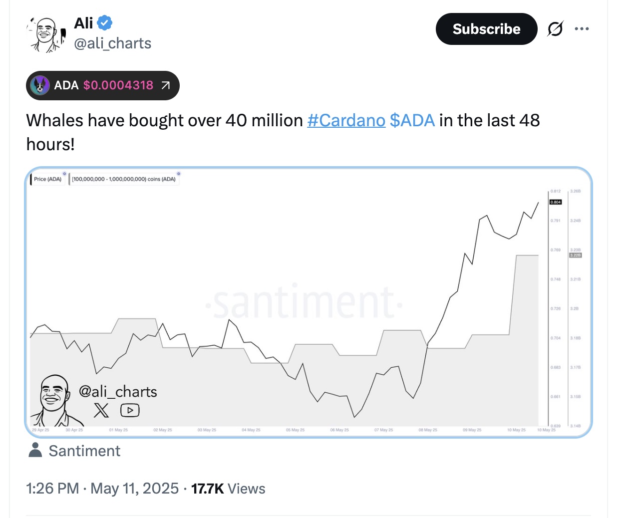Open the $ADA cashtag link

pyautogui.click(x=412, y=120)
